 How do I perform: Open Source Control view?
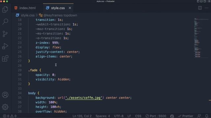(x=5, y=34)
